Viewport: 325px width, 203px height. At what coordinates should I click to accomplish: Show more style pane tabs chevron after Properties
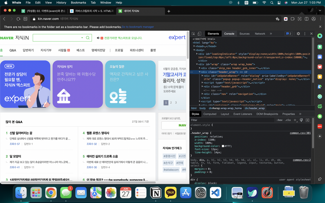click(x=300, y=114)
